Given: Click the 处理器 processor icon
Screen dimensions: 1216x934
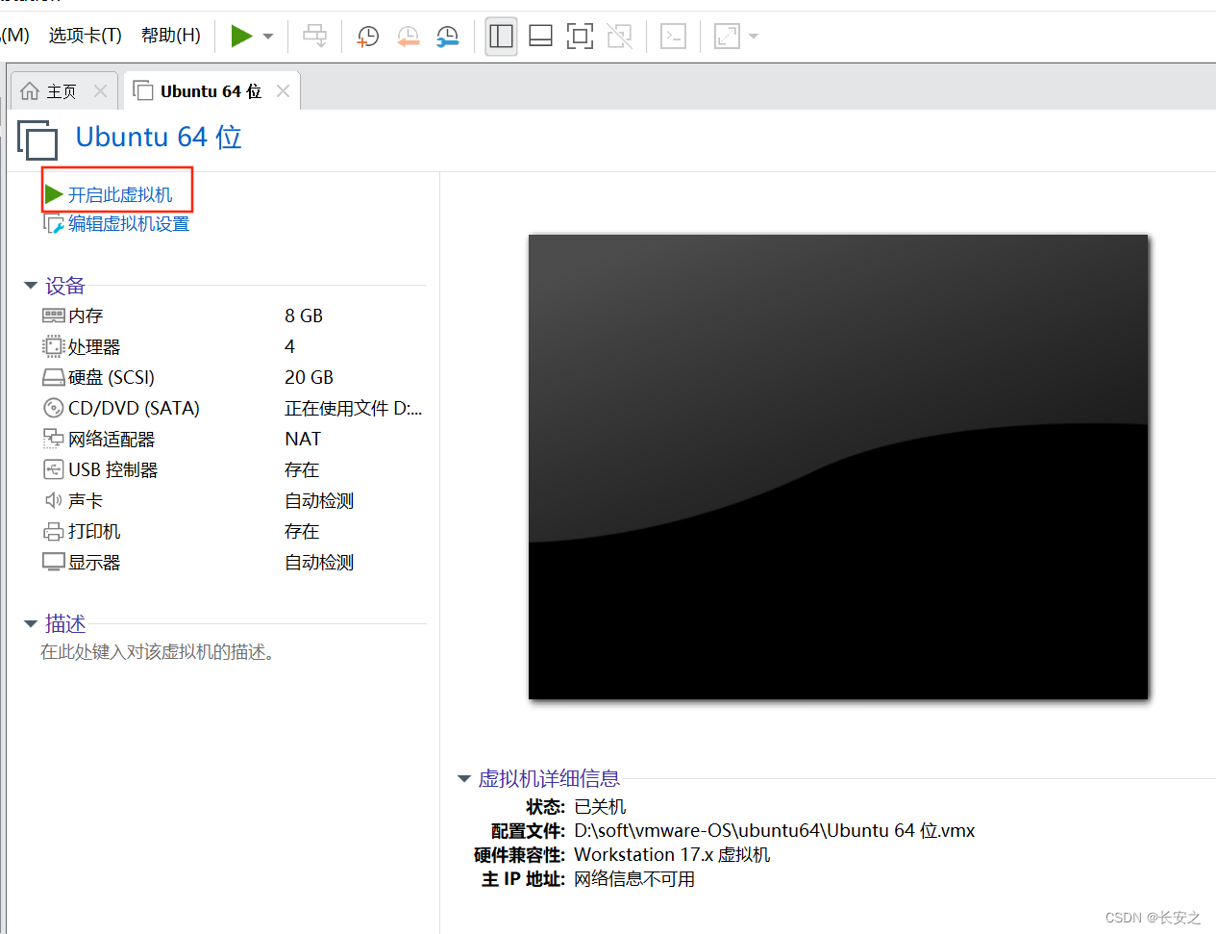Looking at the screenshot, I should pyautogui.click(x=54, y=346).
